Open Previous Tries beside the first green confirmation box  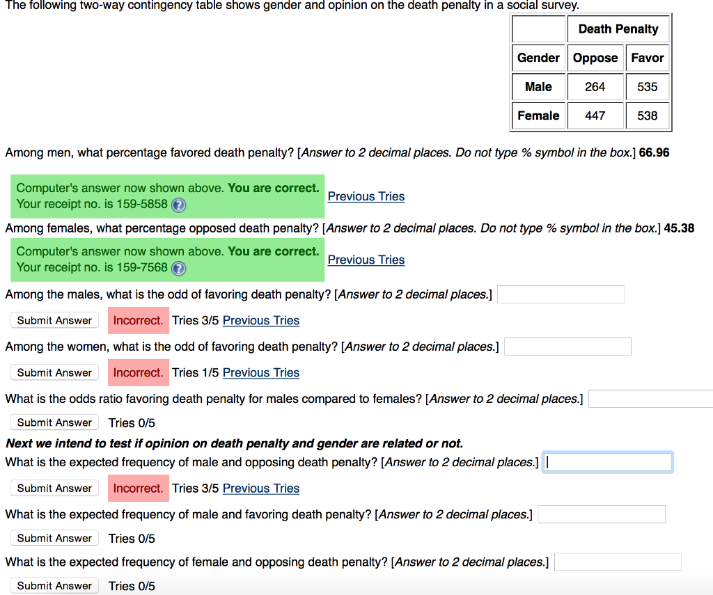(366, 196)
